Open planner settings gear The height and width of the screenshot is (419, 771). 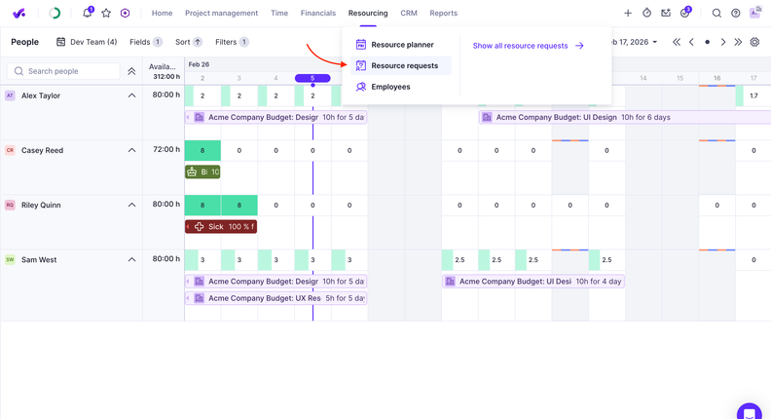[x=754, y=42]
